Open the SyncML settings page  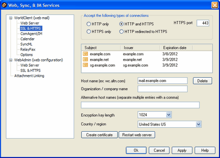[26, 44]
